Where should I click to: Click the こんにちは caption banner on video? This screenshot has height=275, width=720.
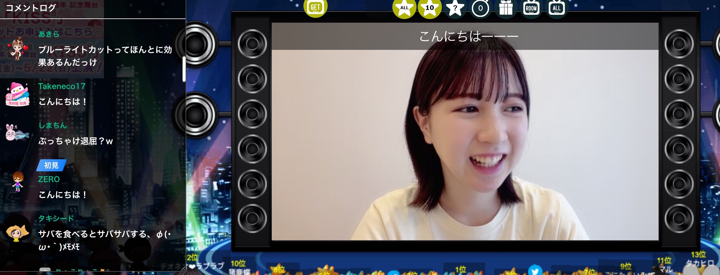465,36
